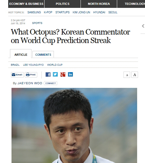145x163 pixels.
Task: Share article via Twitter bird icon
Action: point(55,74)
